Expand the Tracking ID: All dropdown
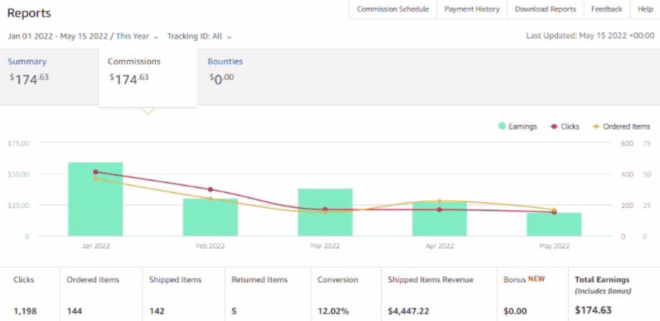The width and height of the screenshot is (660, 321). (199, 36)
